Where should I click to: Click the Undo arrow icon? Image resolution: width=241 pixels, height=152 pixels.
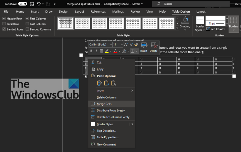coord(39,4)
